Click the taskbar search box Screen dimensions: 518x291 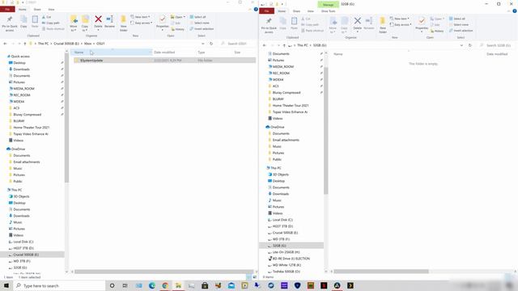pos(59,285)
